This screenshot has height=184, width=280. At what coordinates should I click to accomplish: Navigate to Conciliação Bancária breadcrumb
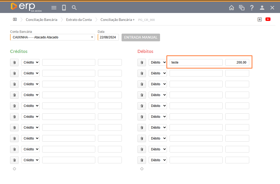(41, 20)
